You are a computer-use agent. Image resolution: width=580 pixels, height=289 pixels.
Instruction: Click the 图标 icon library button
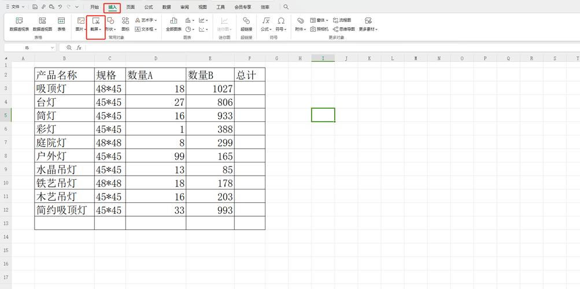[125, 24]
